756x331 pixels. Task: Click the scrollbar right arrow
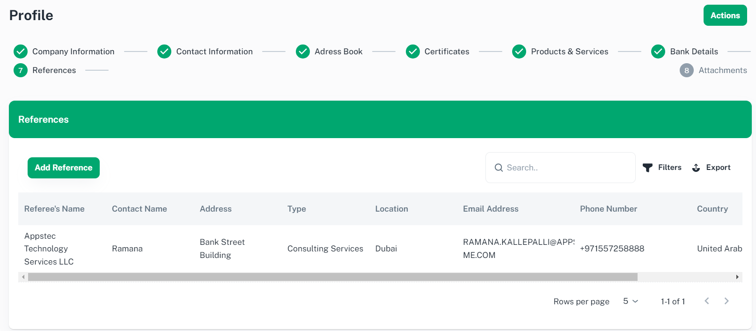(737, 277)
